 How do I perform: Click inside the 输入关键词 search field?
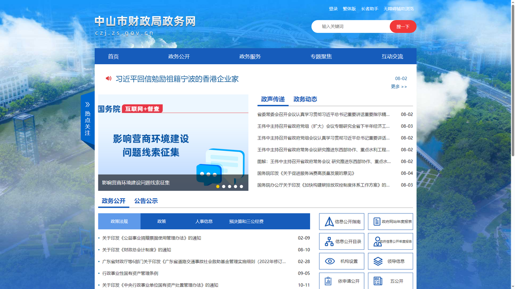(x=350, y=26)
